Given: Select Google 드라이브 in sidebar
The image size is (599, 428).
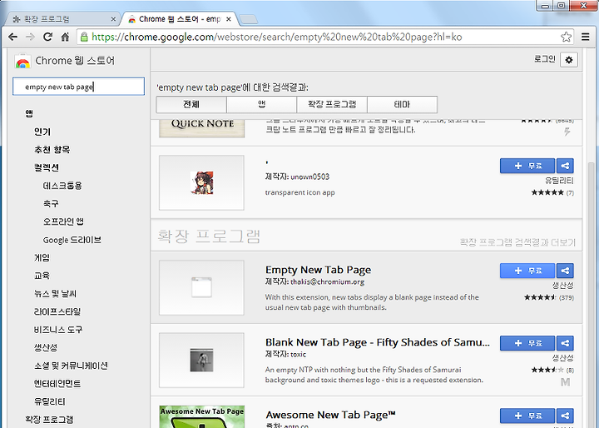Looking at the screenshot, I should [x=72, y=240].
